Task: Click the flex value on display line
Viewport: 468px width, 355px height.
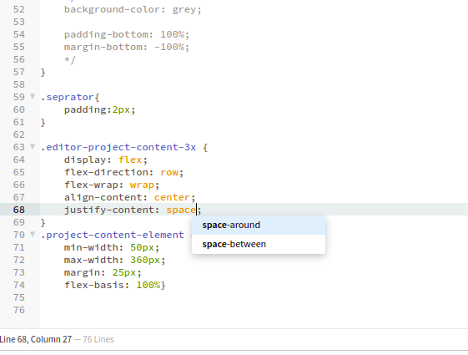Action: pos(130,160)
